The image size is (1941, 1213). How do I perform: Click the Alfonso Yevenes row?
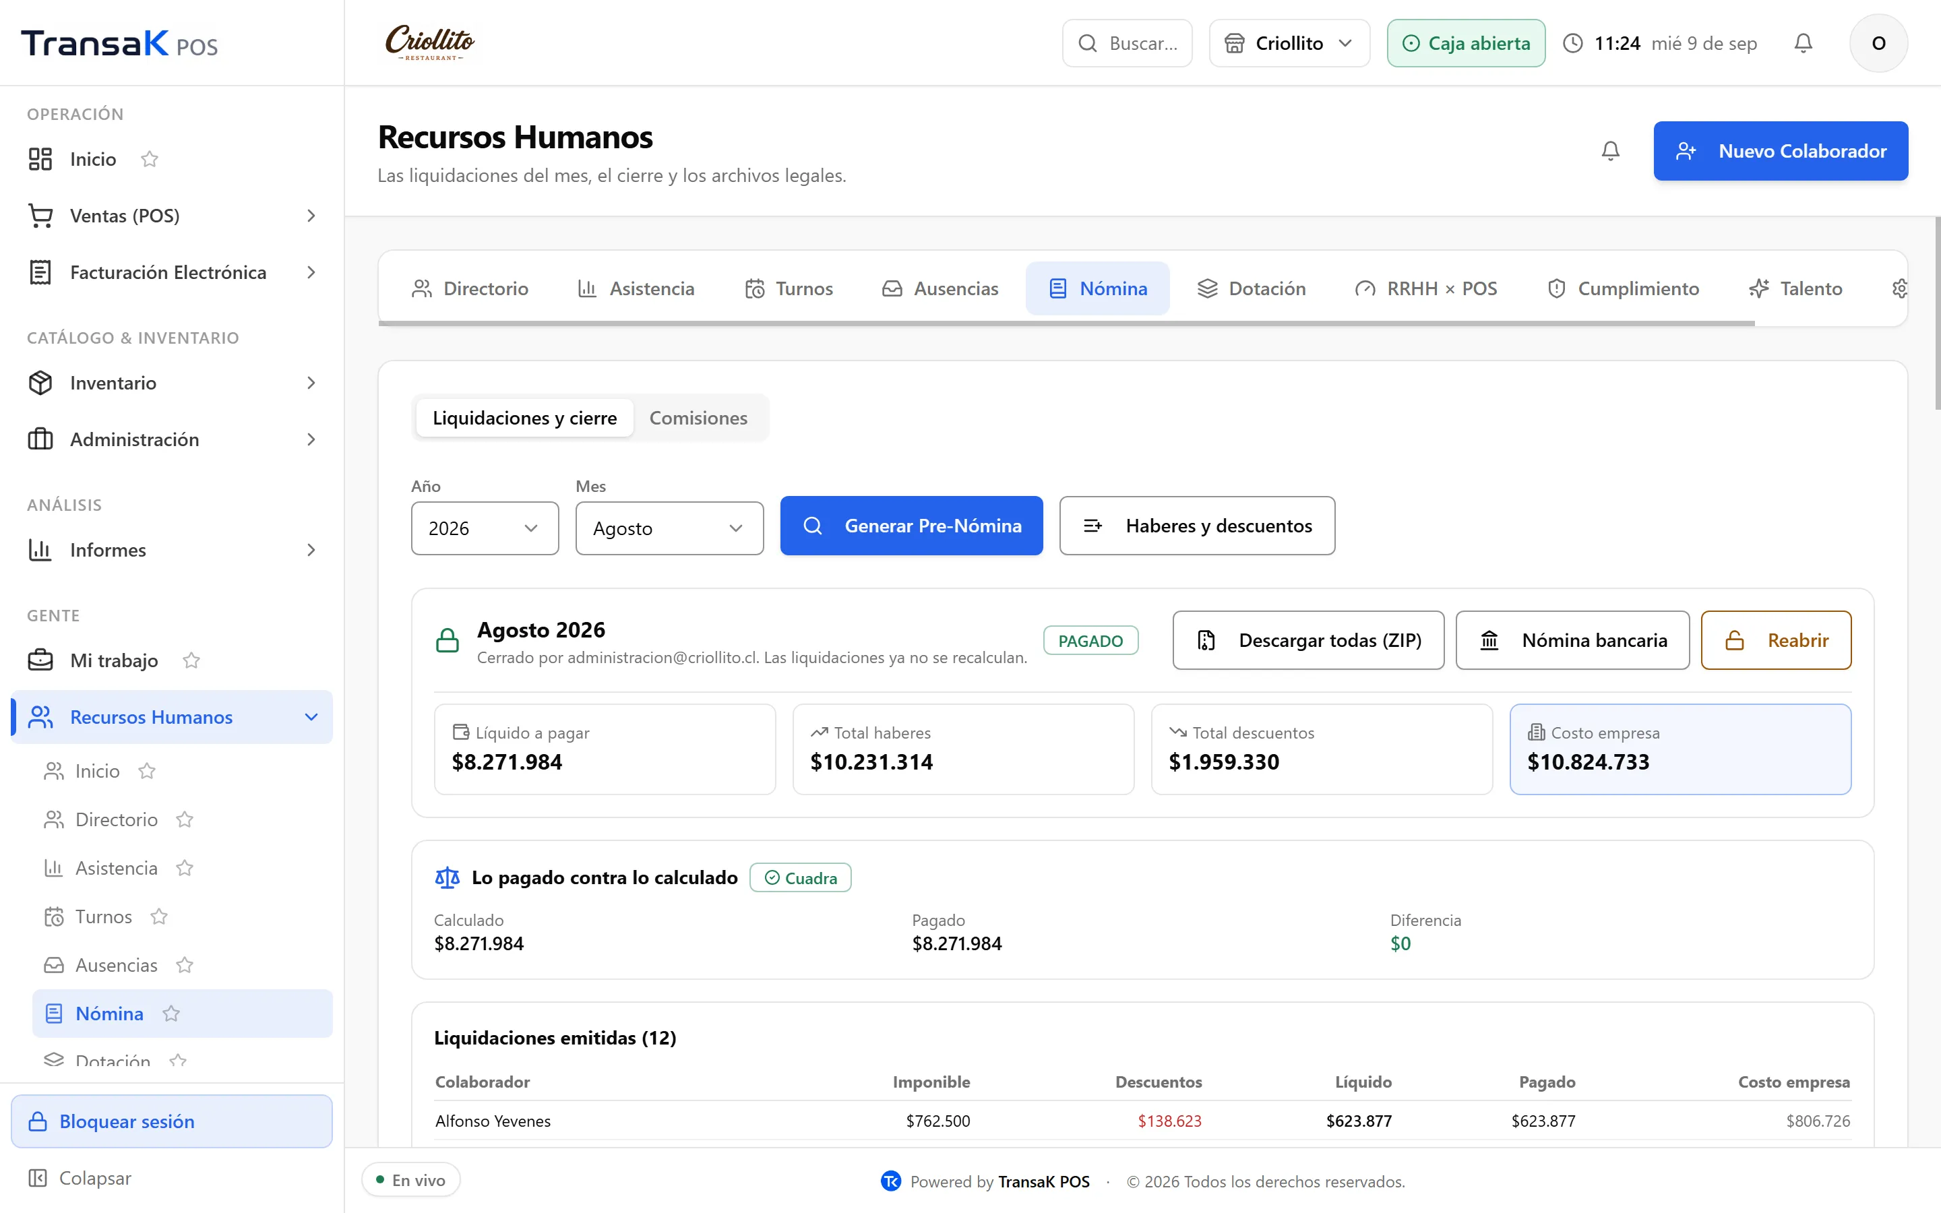click(x=1142, y=1121)
